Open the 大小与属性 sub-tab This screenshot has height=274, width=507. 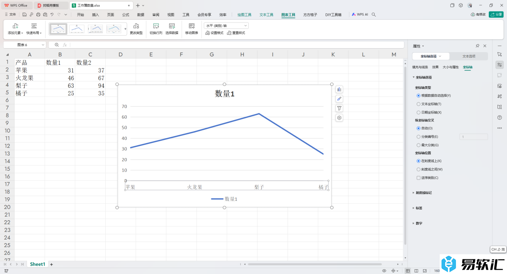451,67
